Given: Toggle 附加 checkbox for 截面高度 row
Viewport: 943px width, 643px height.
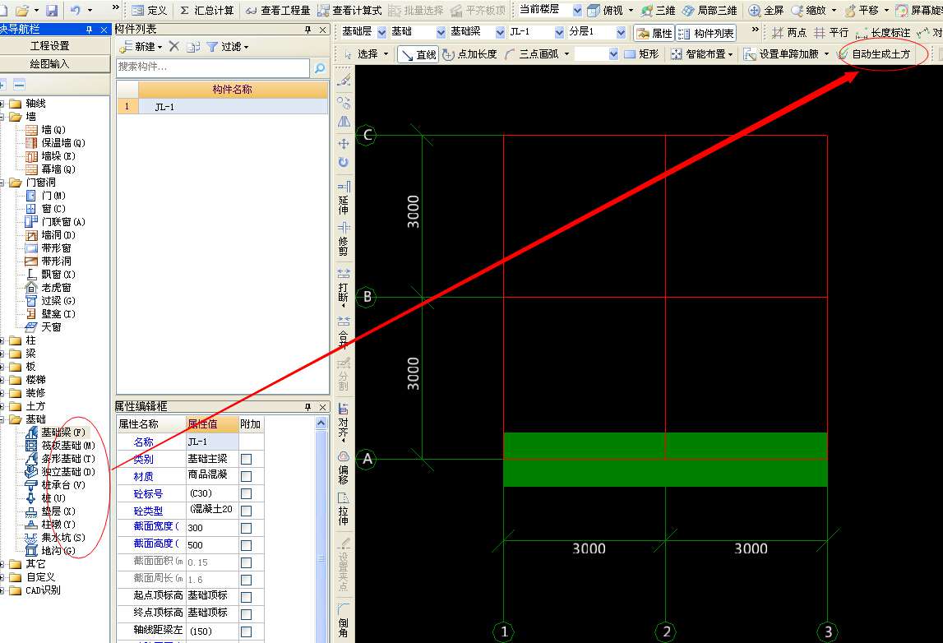Looking at the screenshot, I should pyautogui.click(x=246, y=545).
